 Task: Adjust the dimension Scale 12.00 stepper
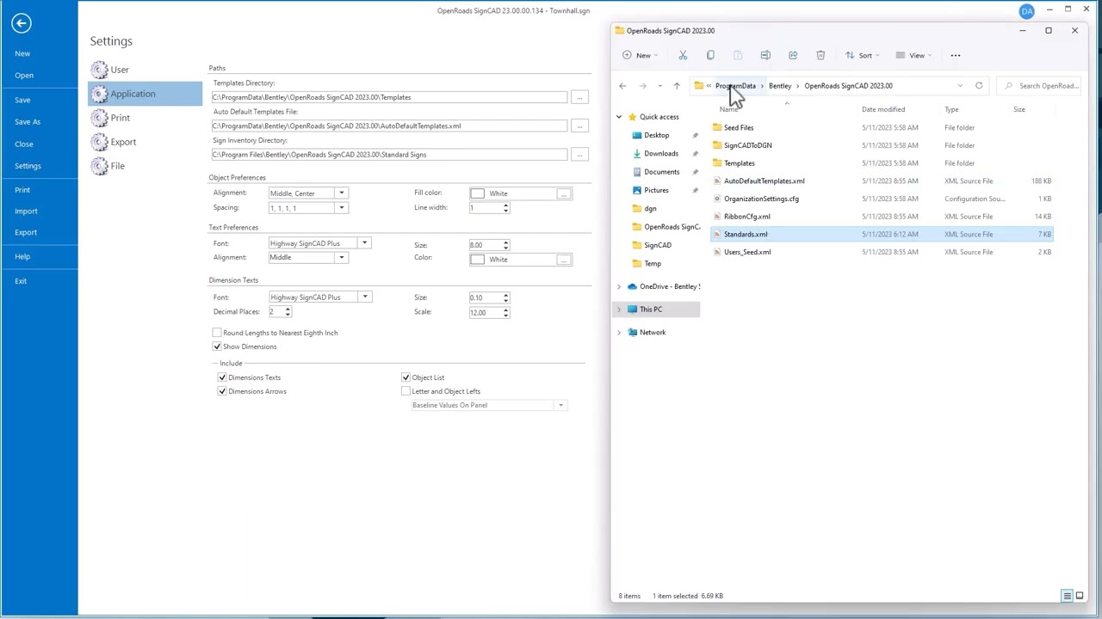(x=505, y=312)
